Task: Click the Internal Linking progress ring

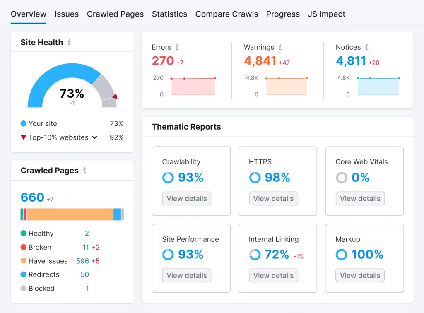Action: tap(255, 254)
